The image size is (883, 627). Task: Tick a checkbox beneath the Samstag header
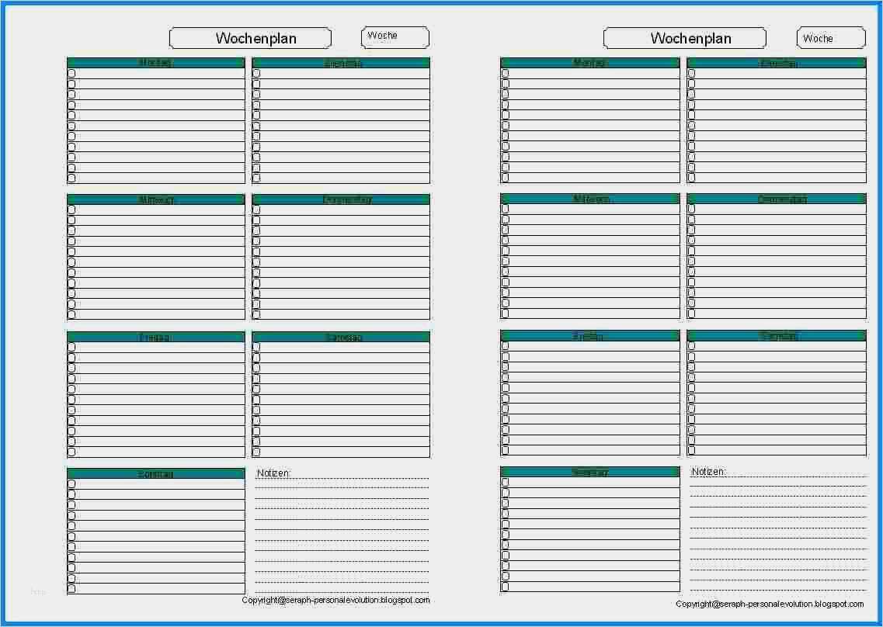point(256,346)
